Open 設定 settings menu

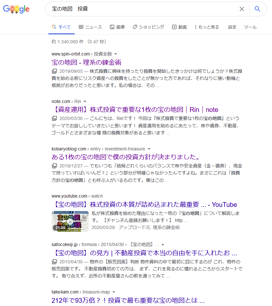point(232,27)
